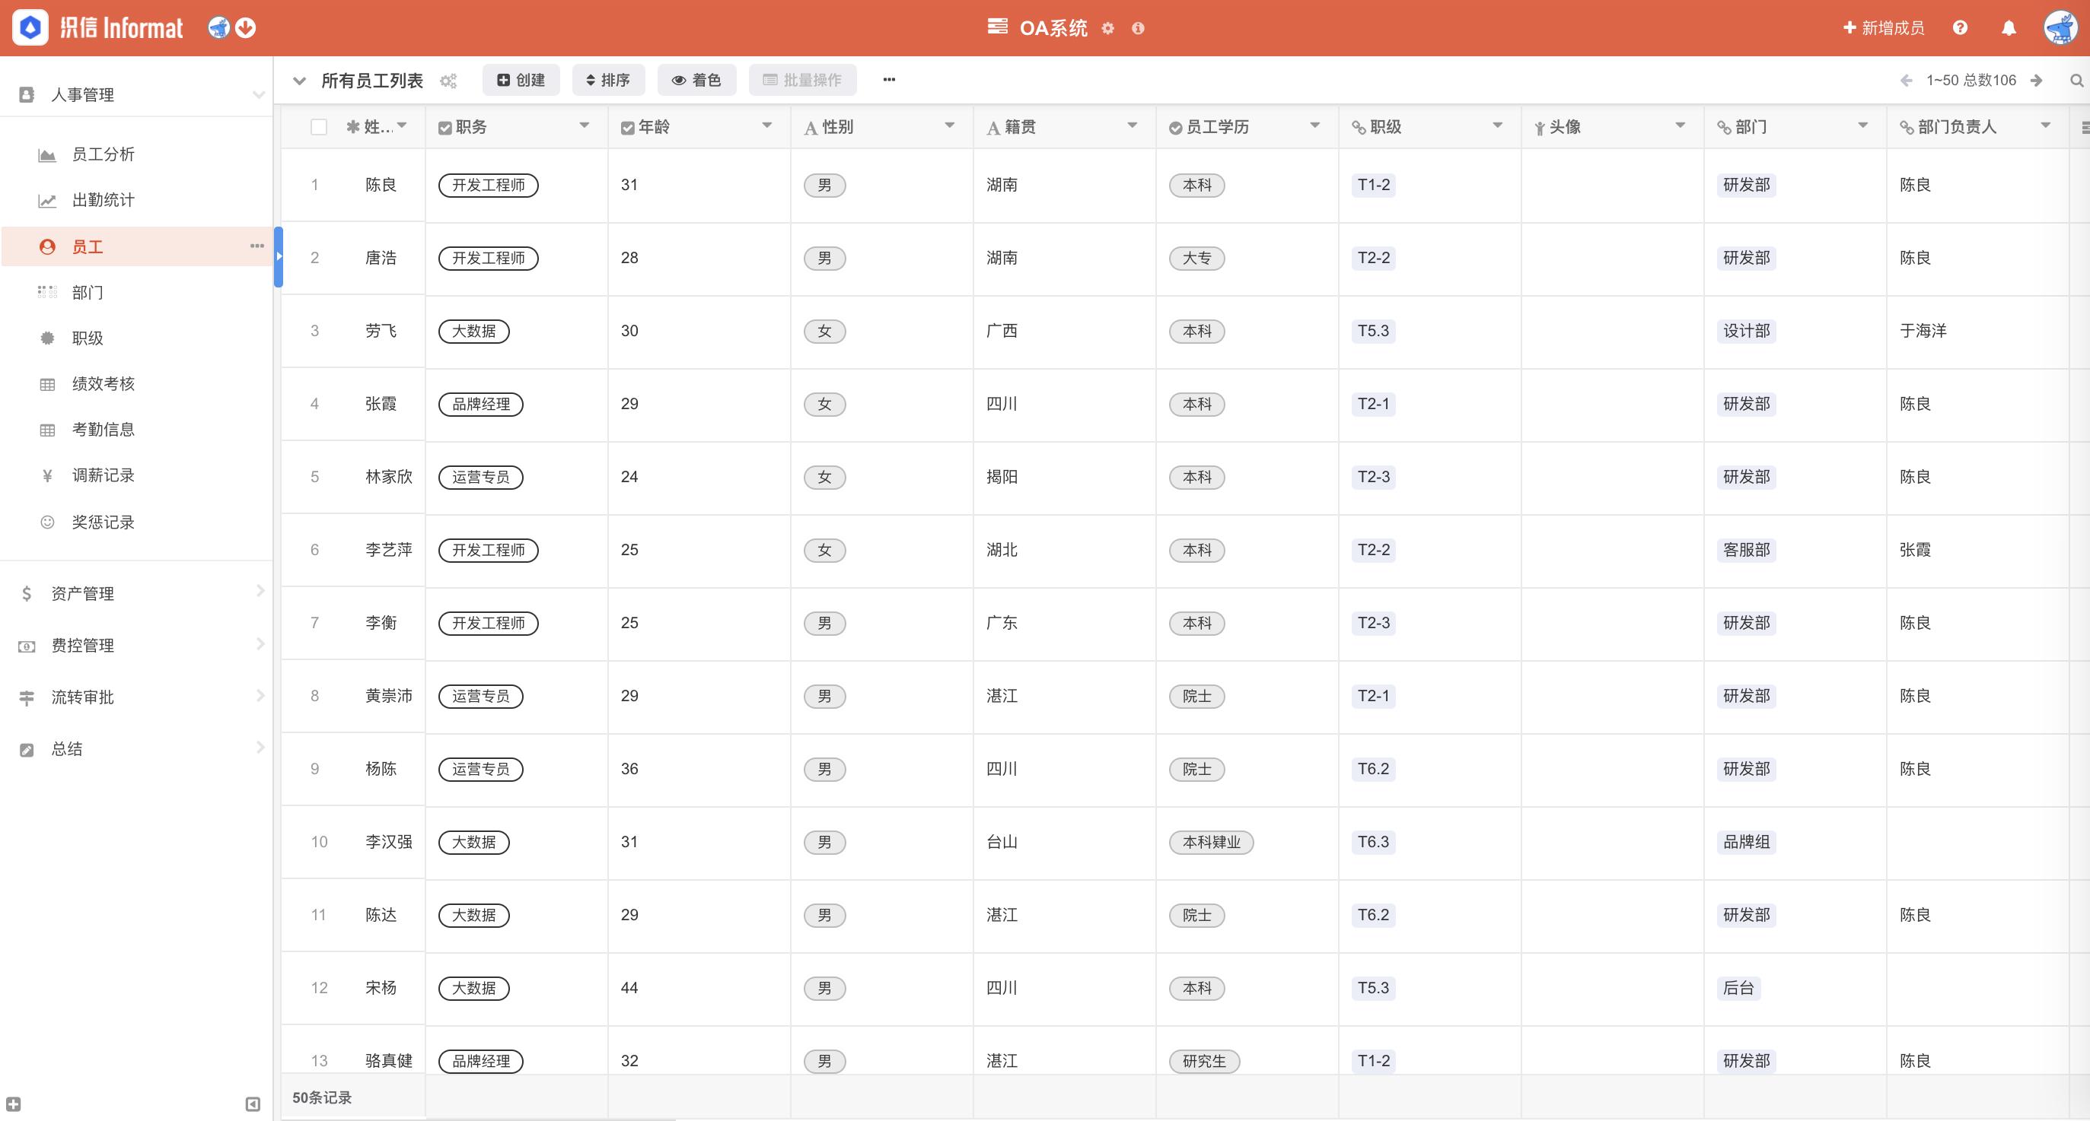Open the 职务 column filter dropdown

[583, 126]
